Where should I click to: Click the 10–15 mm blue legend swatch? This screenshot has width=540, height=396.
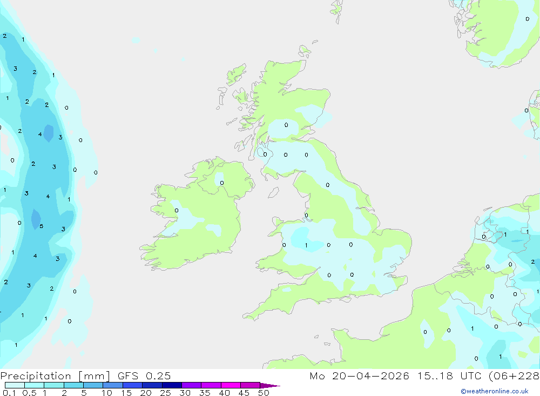[113, 385]
